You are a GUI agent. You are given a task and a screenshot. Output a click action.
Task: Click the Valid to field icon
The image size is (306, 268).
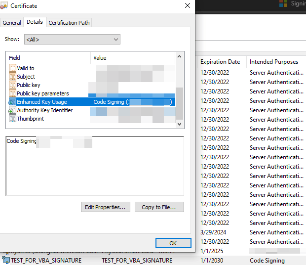click(12, 68)
